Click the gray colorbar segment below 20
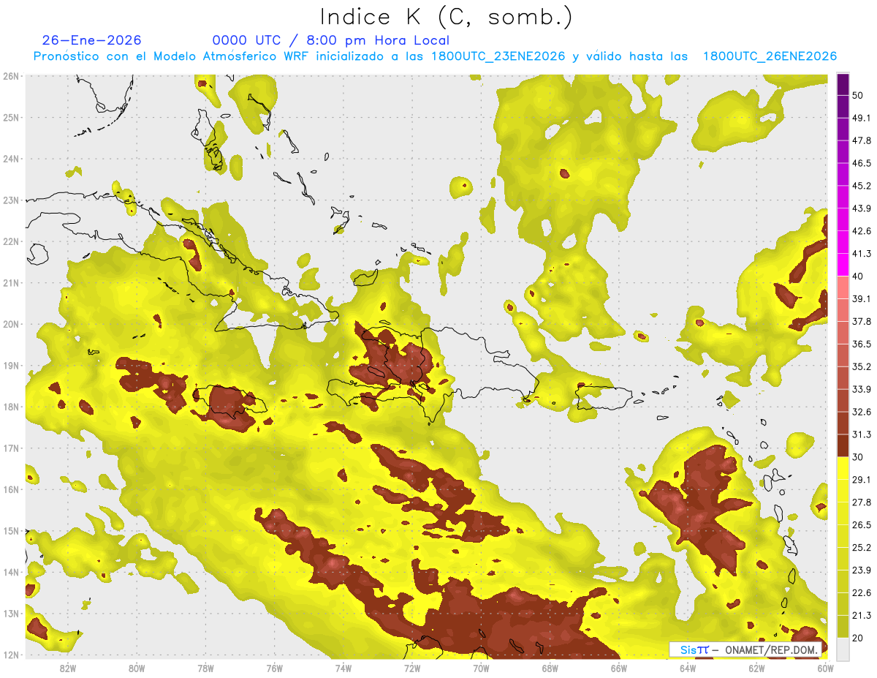 [843, 649]
